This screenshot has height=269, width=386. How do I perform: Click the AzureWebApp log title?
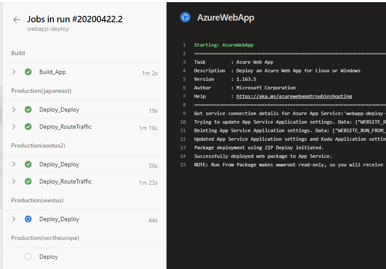[x=226, y=18]
